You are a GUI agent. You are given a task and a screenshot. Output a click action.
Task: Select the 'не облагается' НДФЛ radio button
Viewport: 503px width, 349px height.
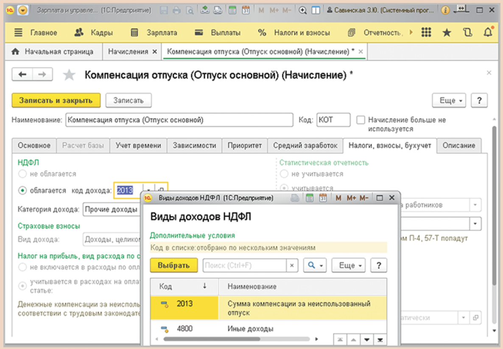pyautogui.click(x=22, y=174)
